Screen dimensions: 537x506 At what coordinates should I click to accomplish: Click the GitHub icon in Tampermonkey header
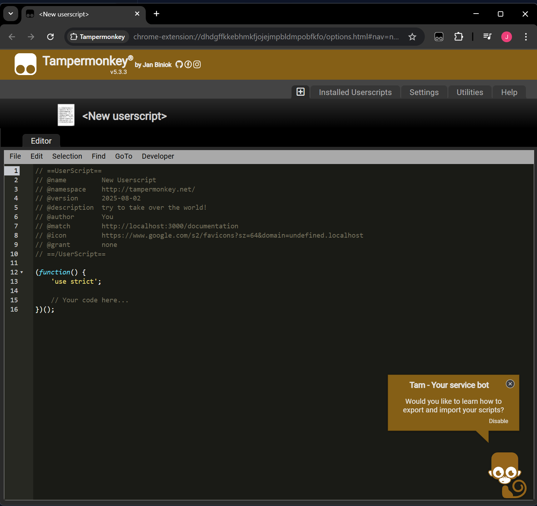(179, 64)
